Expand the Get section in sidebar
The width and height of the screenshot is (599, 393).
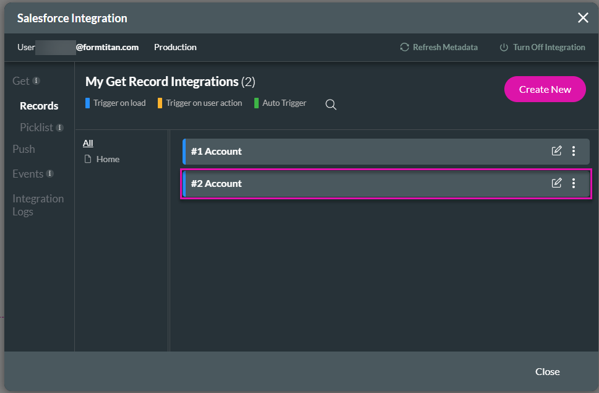pos(22,80)
